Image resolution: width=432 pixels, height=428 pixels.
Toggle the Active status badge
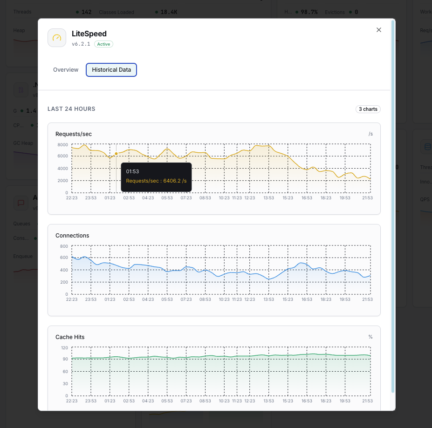[x=103, y=44]
